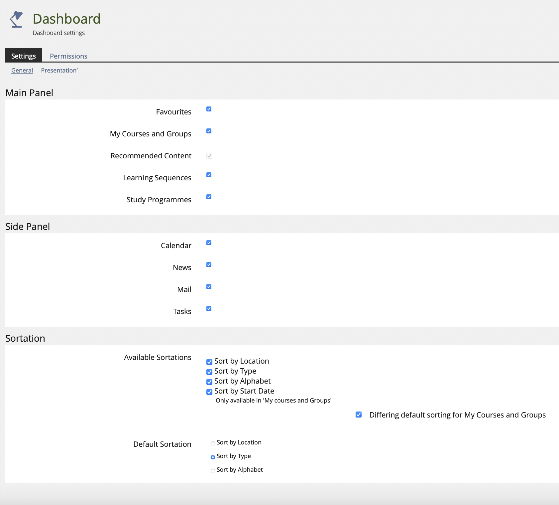Screen dimensions: 559x505
Task: Disable the Sort by Start Date option
Action: click(209, 392)
